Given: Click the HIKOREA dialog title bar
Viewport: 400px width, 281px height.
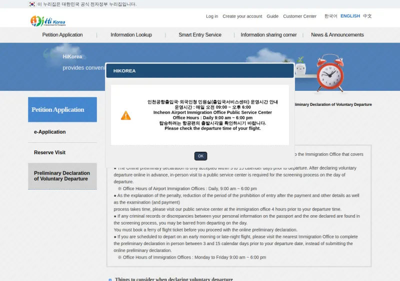Looking at the screenshot, I should click(x=200, y=71).
